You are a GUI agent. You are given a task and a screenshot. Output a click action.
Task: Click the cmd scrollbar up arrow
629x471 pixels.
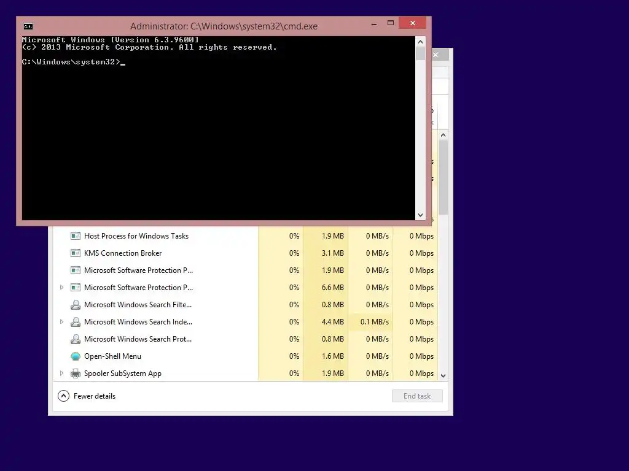(x=420, y=42)
